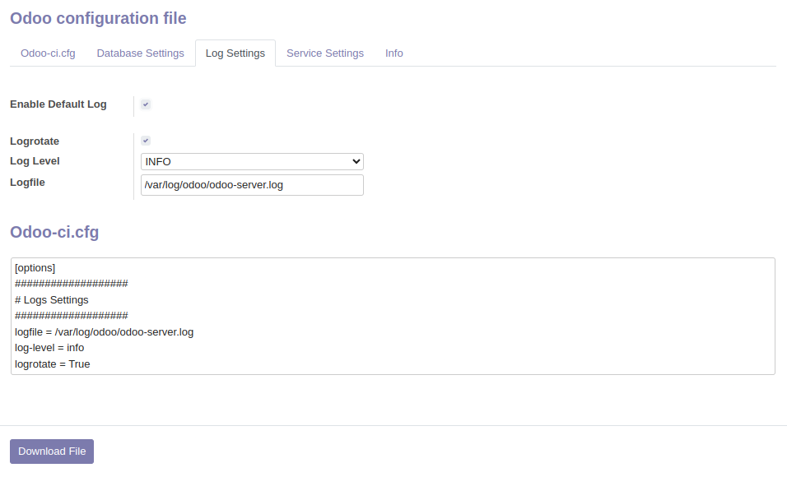This screenshot has width=787, height=477.
Task: Click the 'Odoo-ci.cfg' section heading
Action: pos(54,232)
